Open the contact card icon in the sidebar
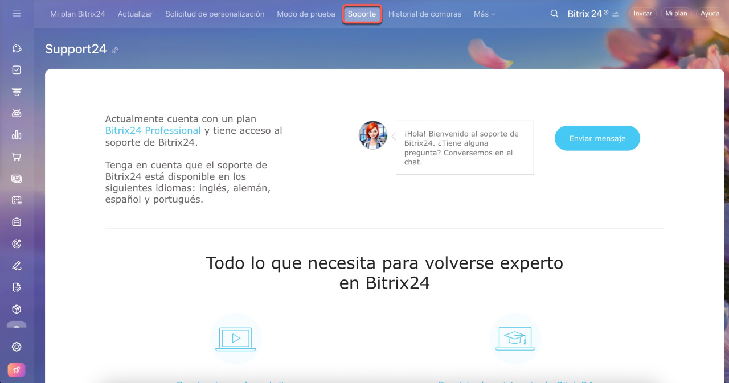The height and width of the screenshot is (383, 729). 17,178
